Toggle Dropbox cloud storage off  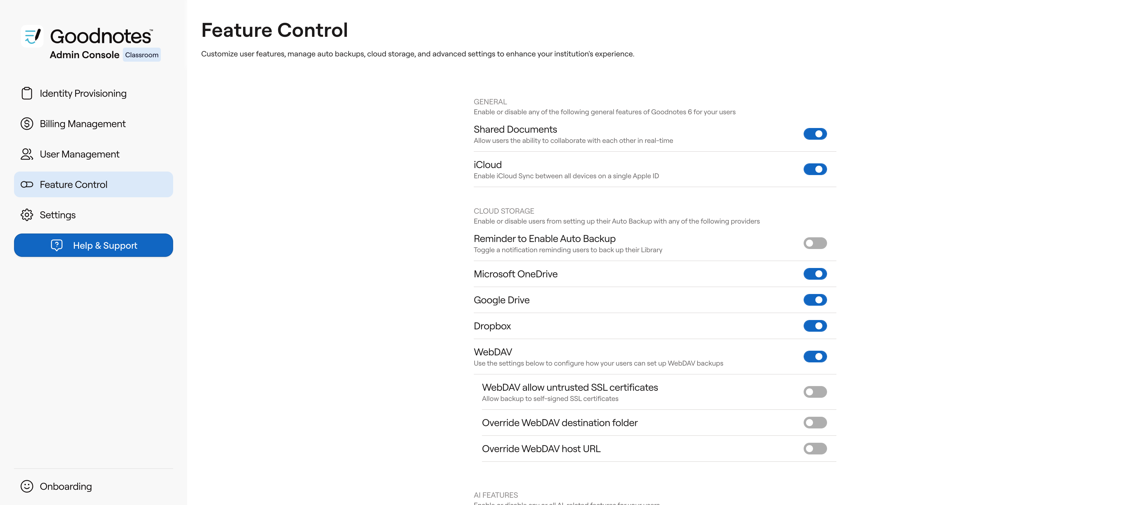pyautogui.click(x=815, y=326)
